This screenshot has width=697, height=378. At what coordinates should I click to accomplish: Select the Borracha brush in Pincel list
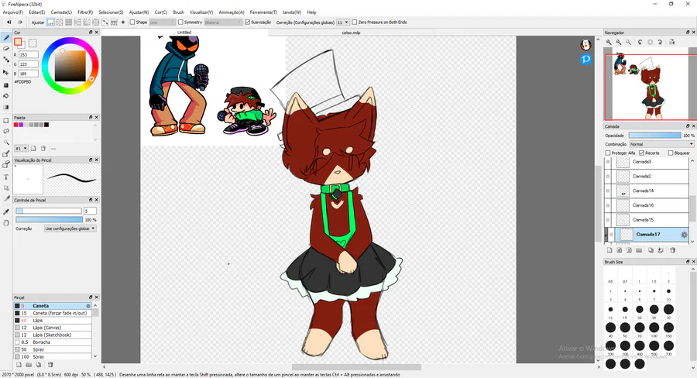(x=53, y=342)
